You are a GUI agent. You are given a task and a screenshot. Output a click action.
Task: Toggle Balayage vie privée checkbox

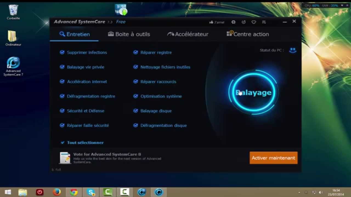(x=62, y=67)
